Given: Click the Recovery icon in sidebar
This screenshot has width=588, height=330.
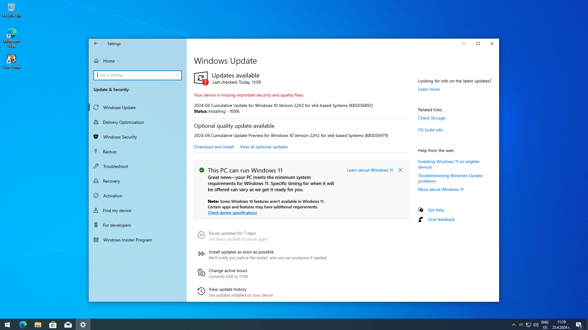Looking at the screenshot, I should 96,181.
